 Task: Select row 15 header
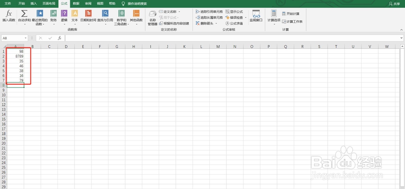pyautogui.click(x=3, y=119)
